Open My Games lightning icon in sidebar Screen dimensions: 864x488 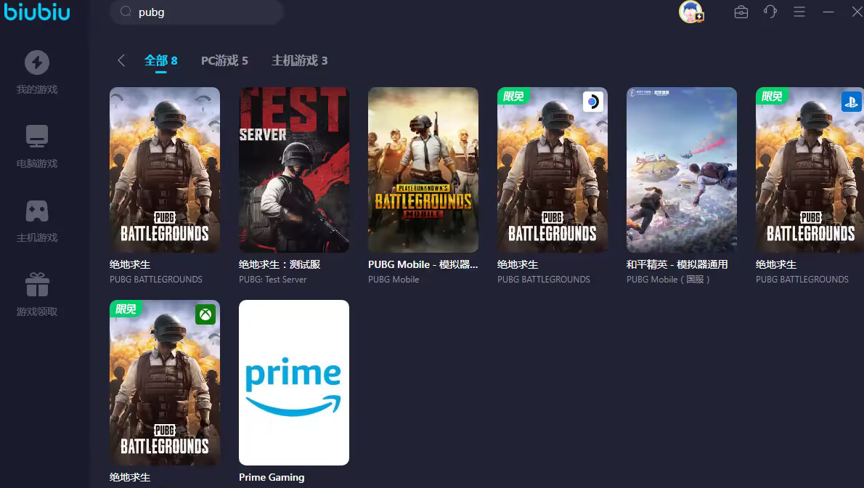(37, 63)
